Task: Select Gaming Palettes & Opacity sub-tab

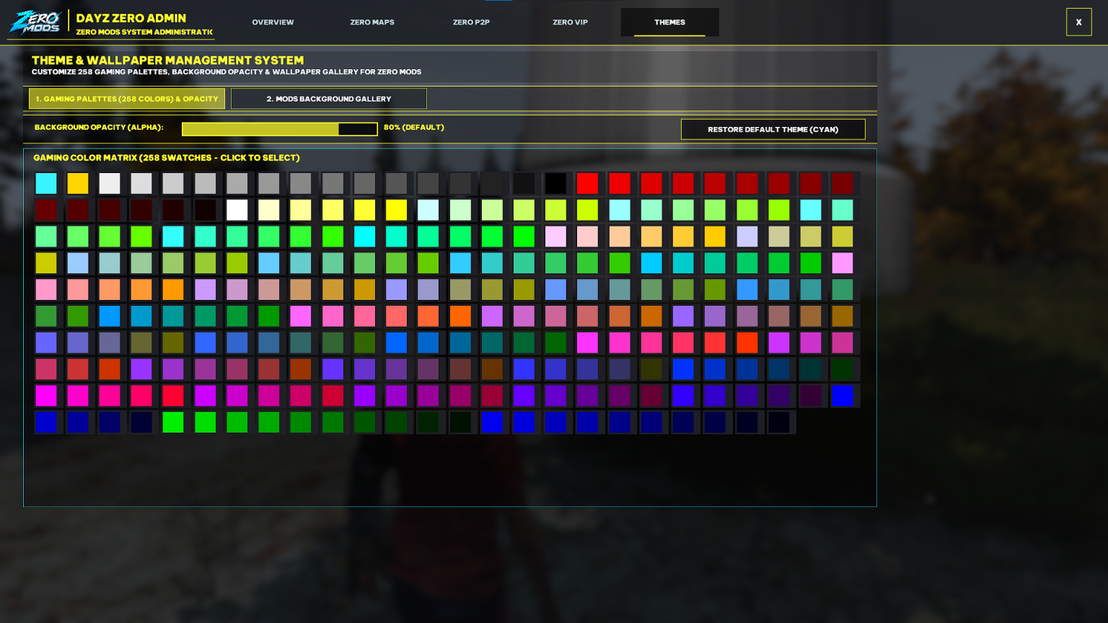Action: (127, 99)
